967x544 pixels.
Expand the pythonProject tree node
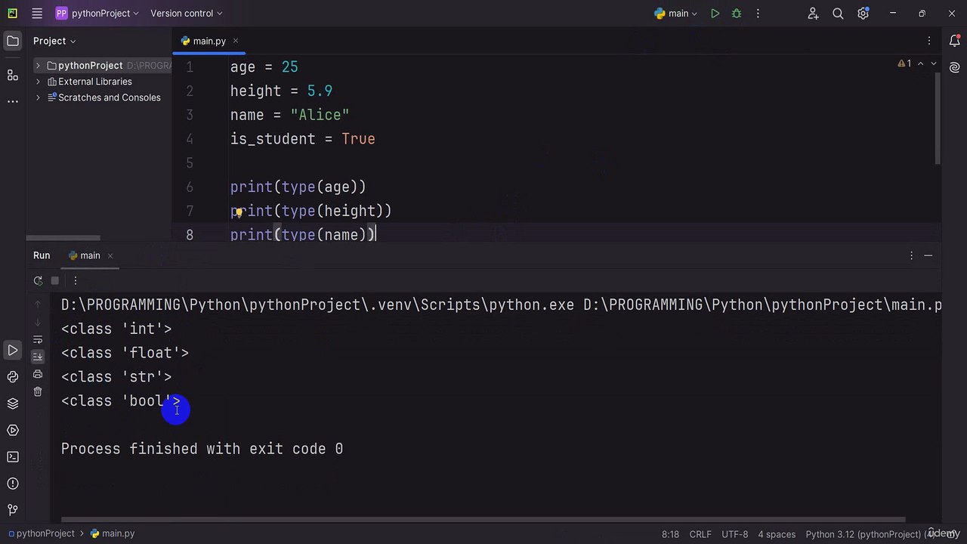[x=38, y=66]
